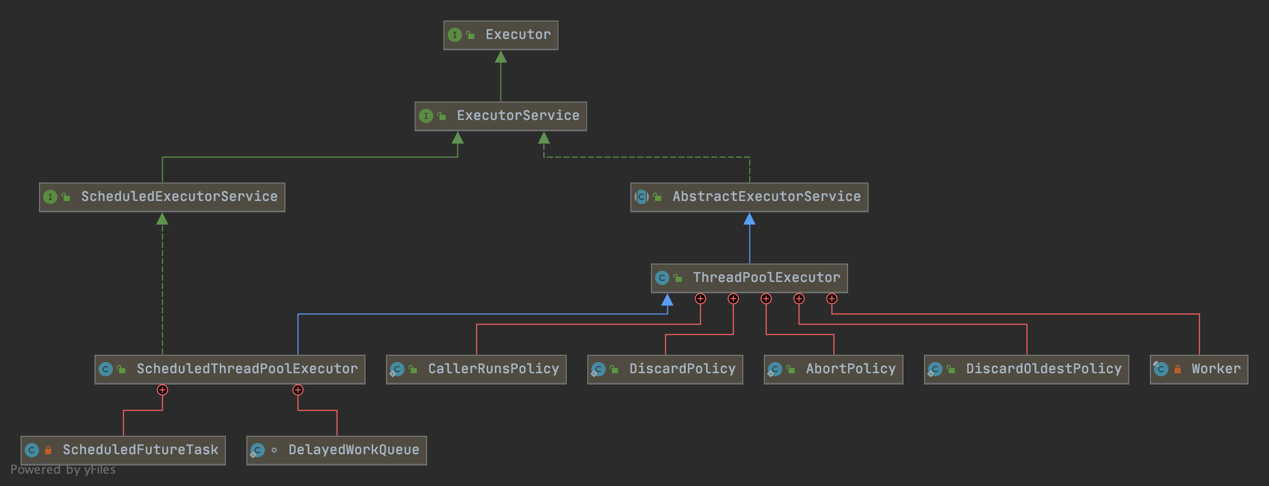Click the interface icon on ExecutorService

coord(426,116)
